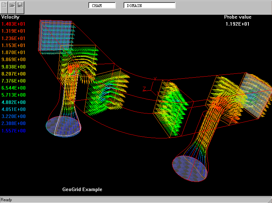272x203 pixels.
Task: Select the Velocity legend title
Action: point(11,17)
